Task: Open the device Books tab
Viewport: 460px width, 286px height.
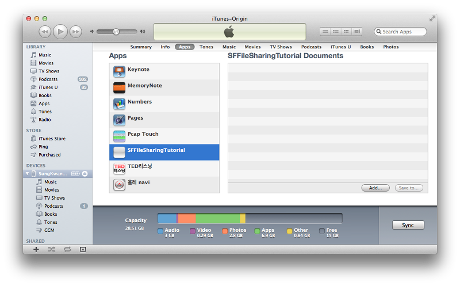Action: 367,47
